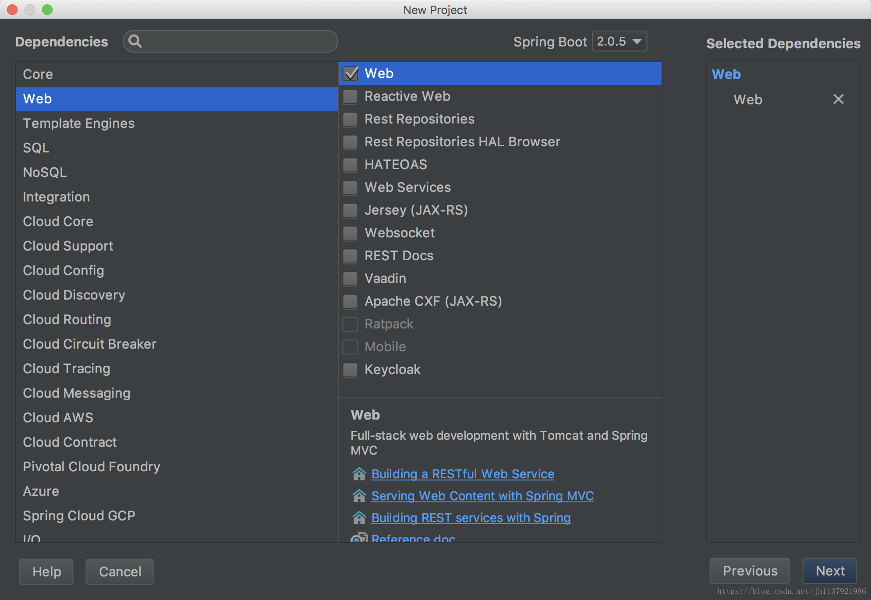Select the highlighted Web category in the list
This screenshot has width=871, height=600.
(x=177, y=99)
